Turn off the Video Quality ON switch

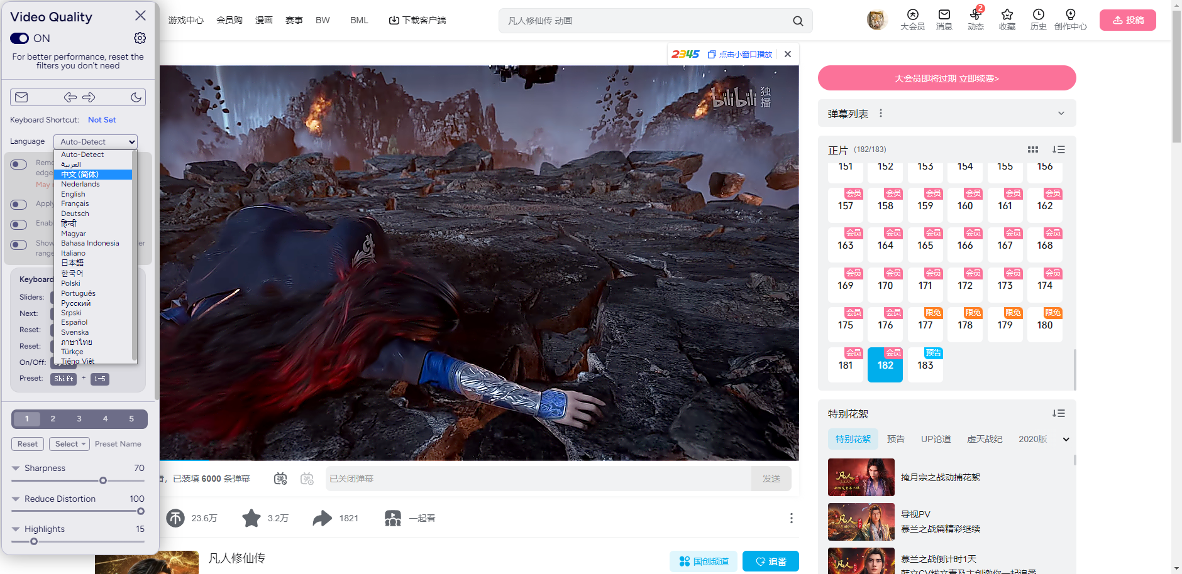[x=19, y=38]
